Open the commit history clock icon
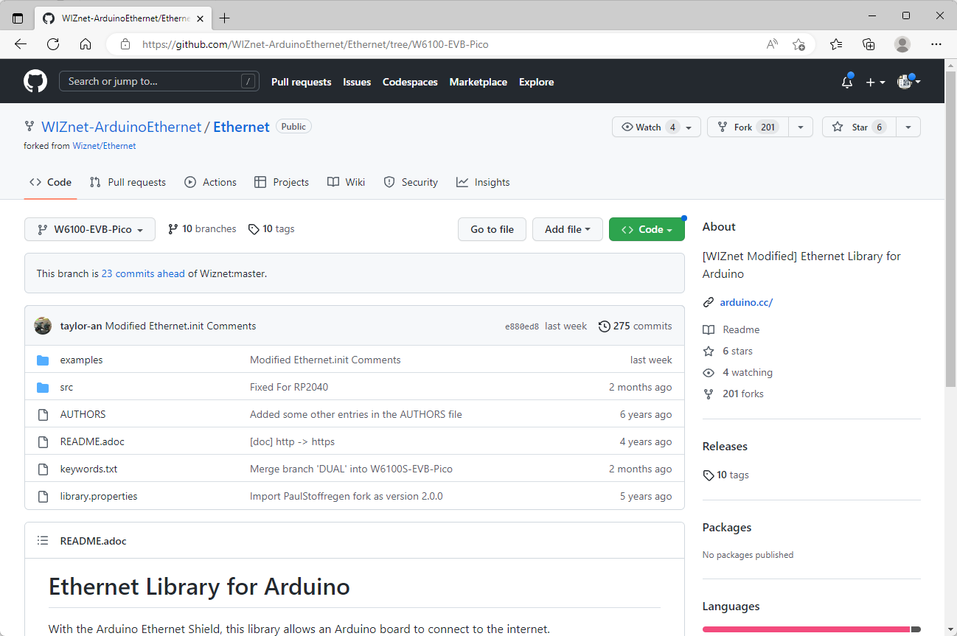Viewport: 957px width, 636px height. 605,326
